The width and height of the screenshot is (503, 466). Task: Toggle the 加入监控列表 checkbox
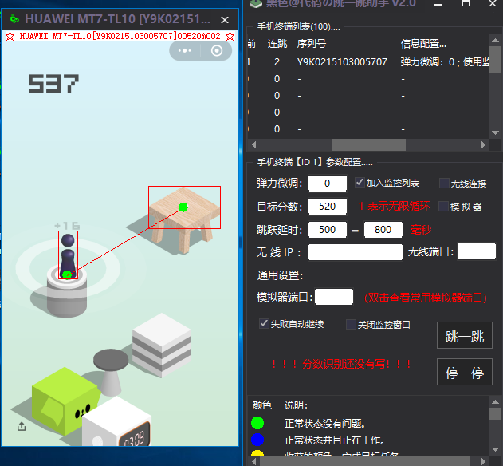(x=360, y=183)
